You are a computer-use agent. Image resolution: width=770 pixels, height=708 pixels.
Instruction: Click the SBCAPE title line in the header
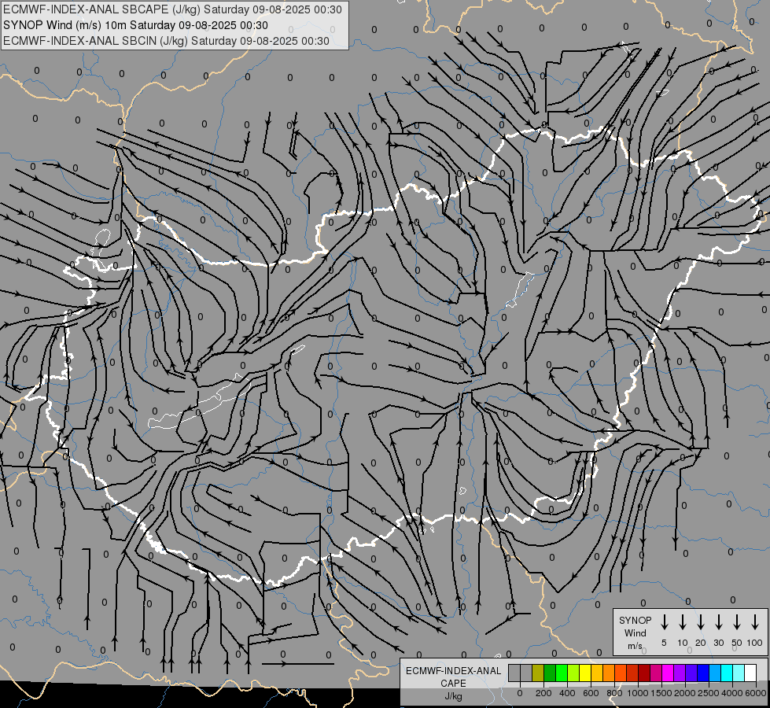pyautogui.click(x=172, y=9)
